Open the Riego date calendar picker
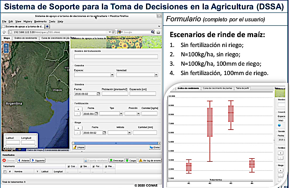The width and height of the screenshot is (290, 188). pyautogui.click(x=104, y=133)
